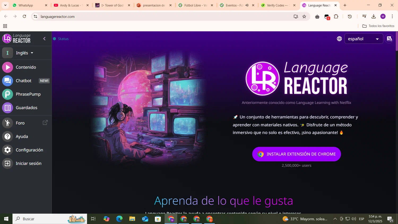The width and height of the screenshot is (398, 224).
Task: Open the notification center icon
Action: click(x=390, y=219)
